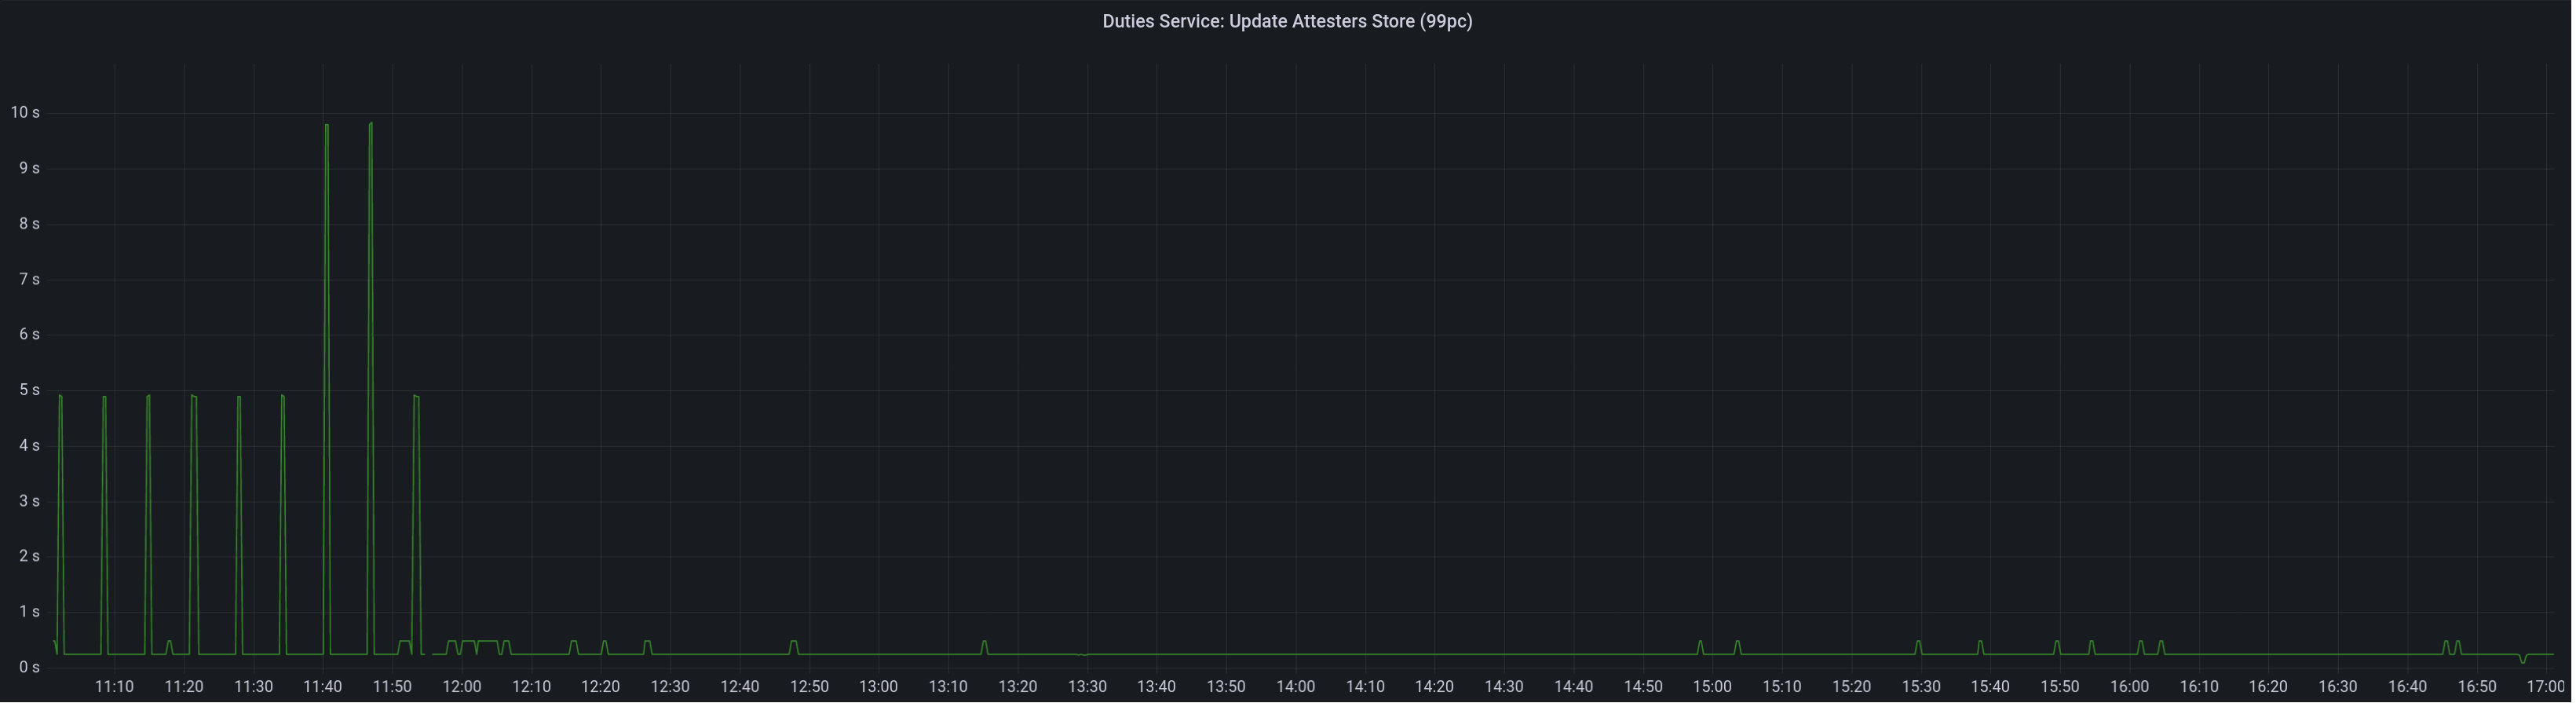The width and height of the screenshot is (2576, 703).
Task: Click the second 10-second spike peak before 11:50
Action: 371,124
